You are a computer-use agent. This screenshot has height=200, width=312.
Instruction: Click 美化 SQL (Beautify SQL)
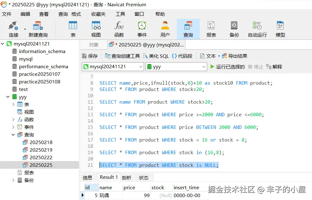[x=156, y=56]
